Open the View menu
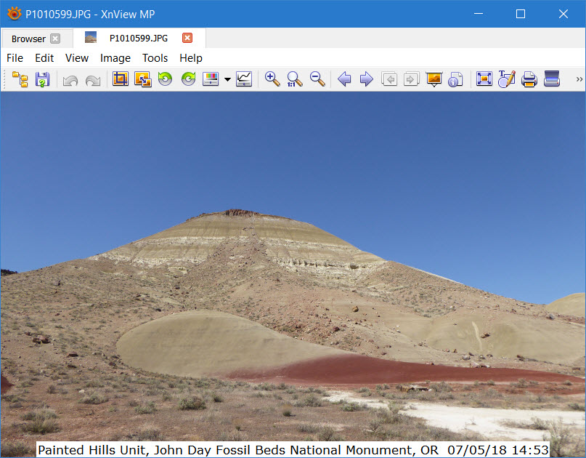This screenshot has width=586, height=458. [x=77, y=58]
